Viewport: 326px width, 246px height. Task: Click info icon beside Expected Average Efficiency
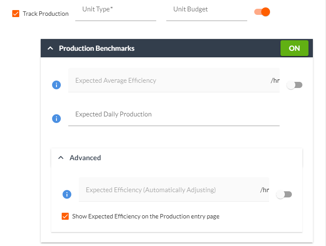point(56,85)
